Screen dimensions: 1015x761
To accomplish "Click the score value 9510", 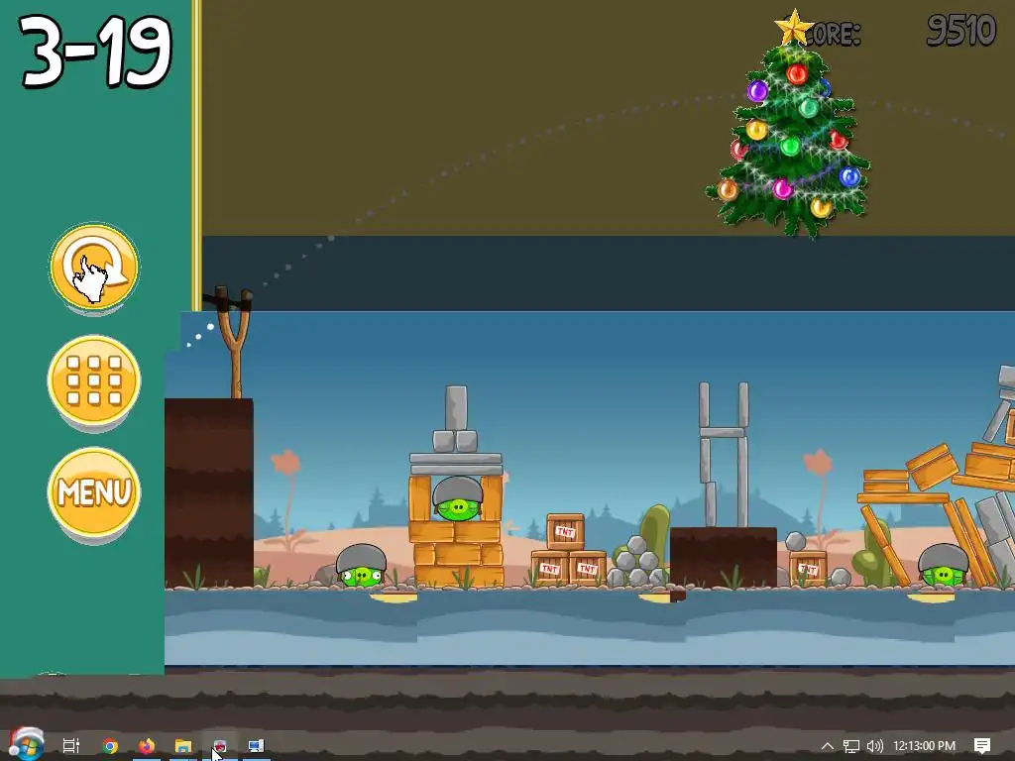I will (x=960, y=31).
